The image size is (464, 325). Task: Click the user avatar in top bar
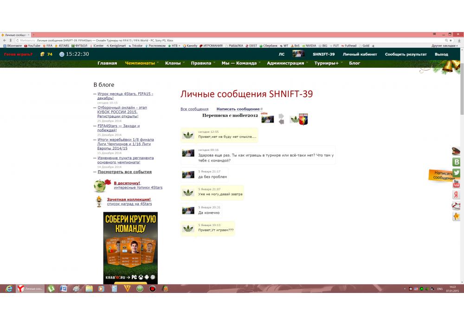coord(298,54)
